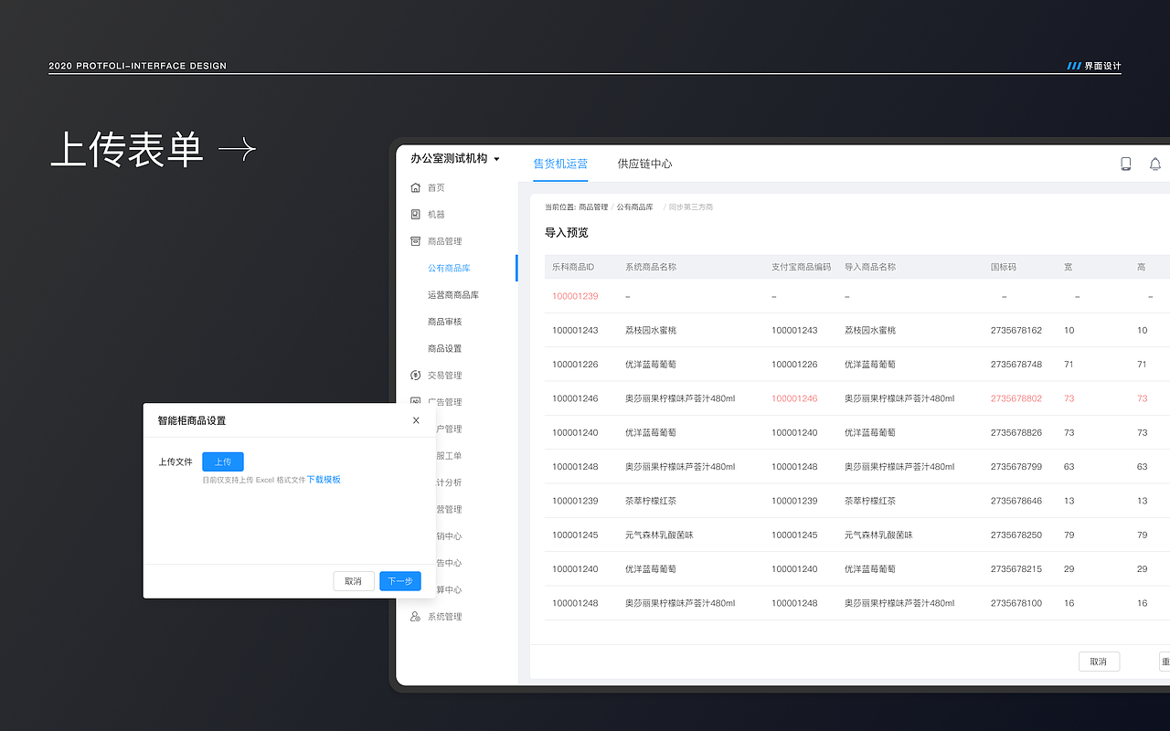Switch to the 售货机运营 tab
The width and height of the screenshot is (1170, 731).
click(560, 164)
